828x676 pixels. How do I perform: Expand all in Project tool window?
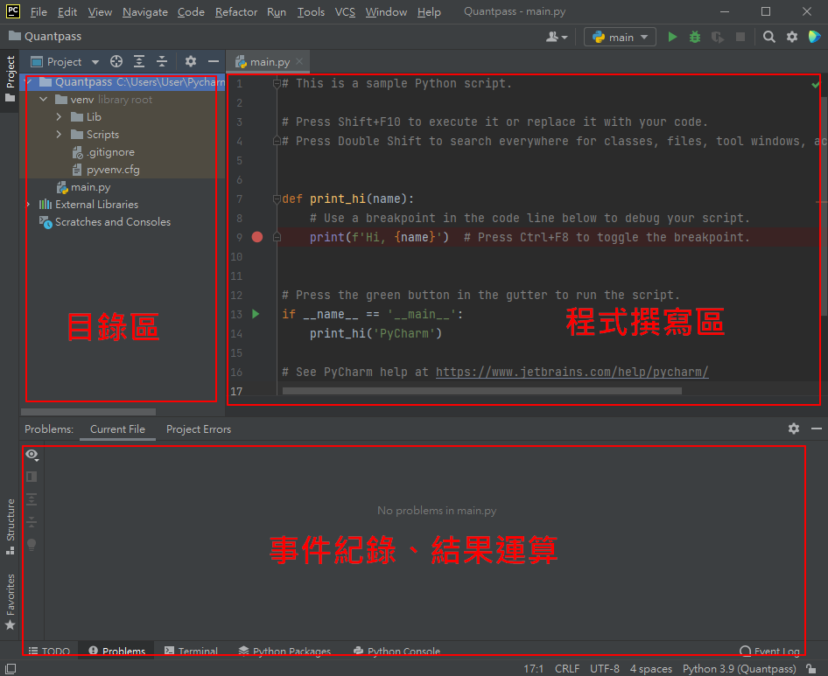click(139, 62)
